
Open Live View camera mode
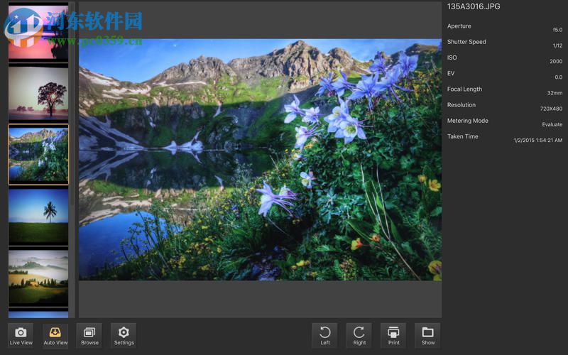(21, 335)
